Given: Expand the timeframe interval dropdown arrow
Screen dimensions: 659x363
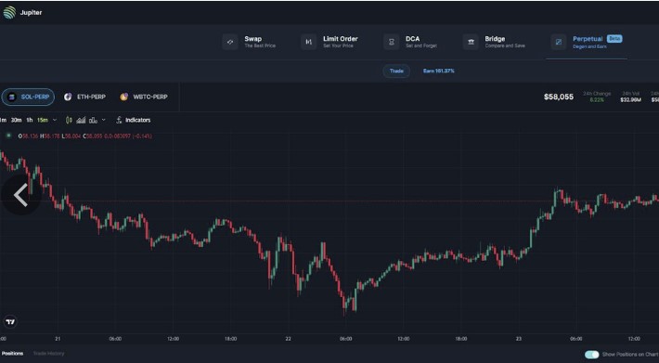Looking at the screenshot, I should tap(55, 120).
